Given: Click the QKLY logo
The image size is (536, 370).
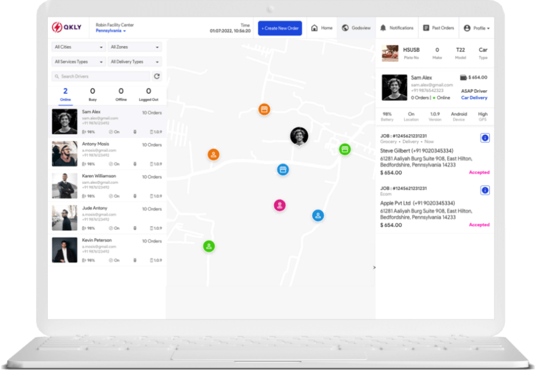Looking at the screenshot, I should (67, 27).
